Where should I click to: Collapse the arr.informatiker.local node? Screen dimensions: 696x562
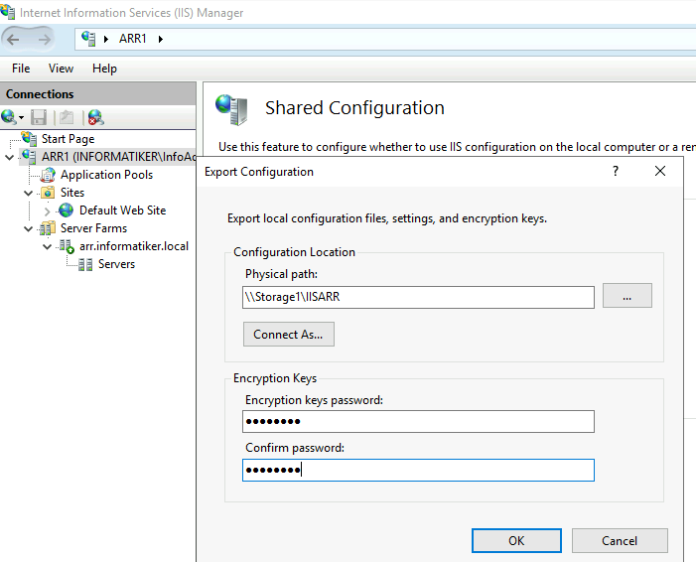pos(47,246)
